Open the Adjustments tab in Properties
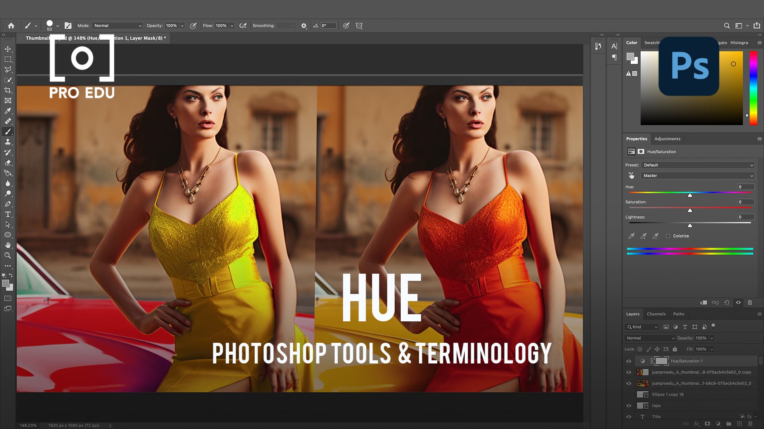 (x=667, y=139)
